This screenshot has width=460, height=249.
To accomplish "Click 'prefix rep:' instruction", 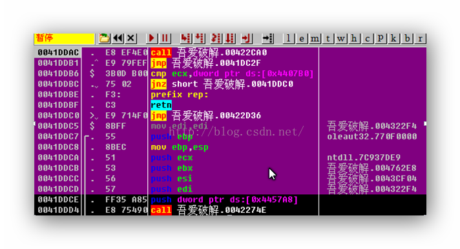I will [x=180, y=95].
